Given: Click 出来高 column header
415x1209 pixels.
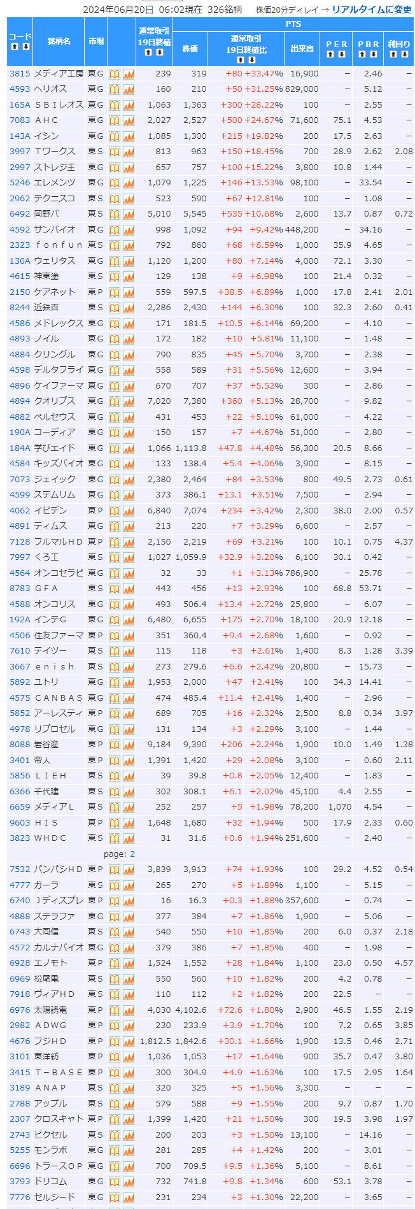Looking at the screenshot, I should [302, 49].
